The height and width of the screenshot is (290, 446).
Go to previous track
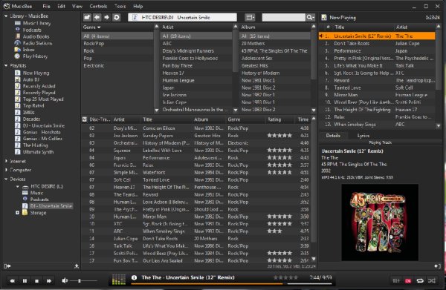pos(12,280)
